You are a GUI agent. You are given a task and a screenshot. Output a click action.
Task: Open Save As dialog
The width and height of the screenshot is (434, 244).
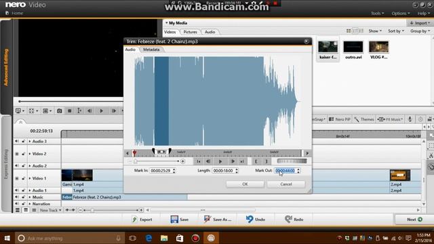(218, 220)
